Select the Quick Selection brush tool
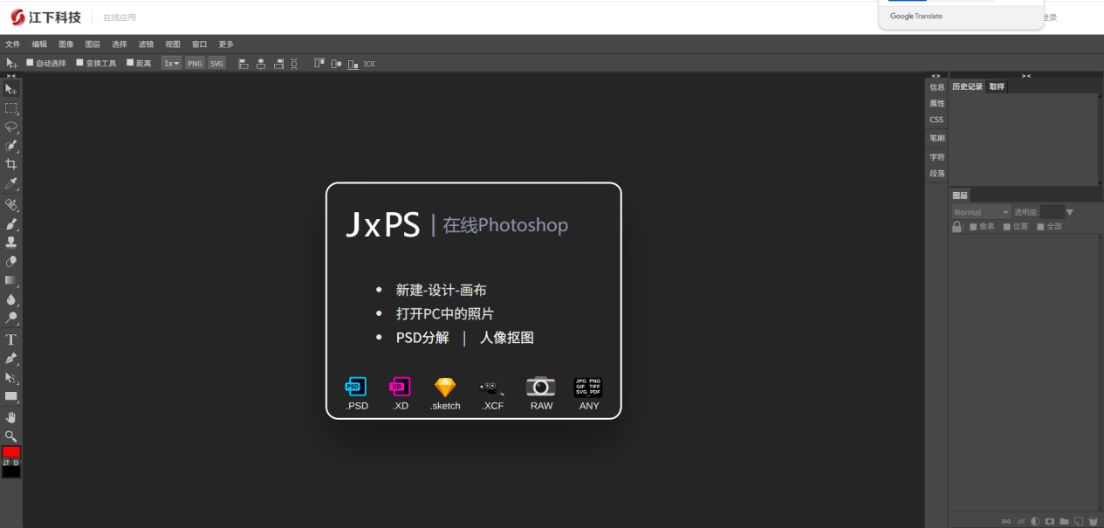 pos(11,146)
